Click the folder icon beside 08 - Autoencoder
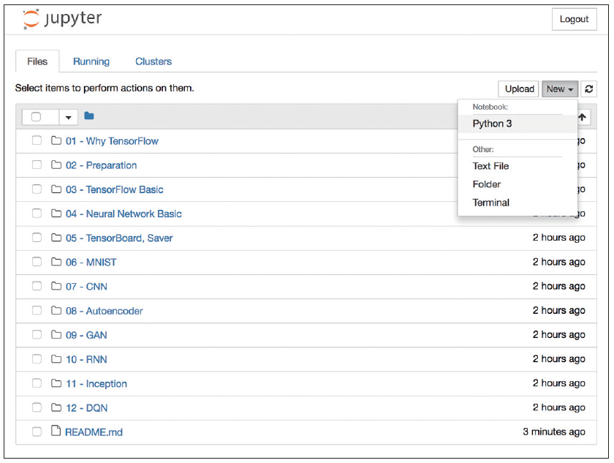The height and width of the screenshot is (463, 614). pyautogui.click(x=56, y=310)
